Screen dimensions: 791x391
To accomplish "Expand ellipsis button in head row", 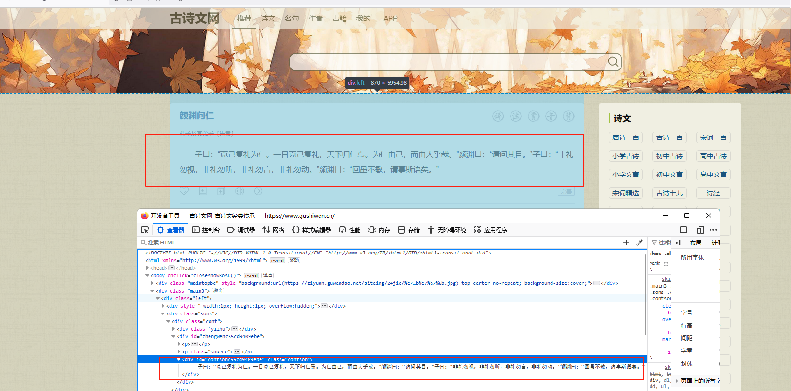I will click(x=171, y=268).
